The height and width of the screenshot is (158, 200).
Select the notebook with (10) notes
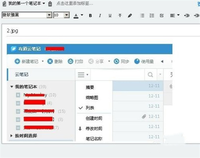click(x=36, y=95)
